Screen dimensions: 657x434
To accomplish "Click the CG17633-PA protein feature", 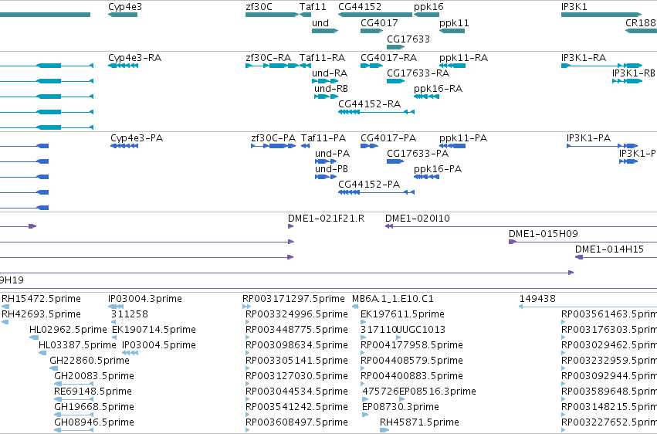I will (395, 161).
